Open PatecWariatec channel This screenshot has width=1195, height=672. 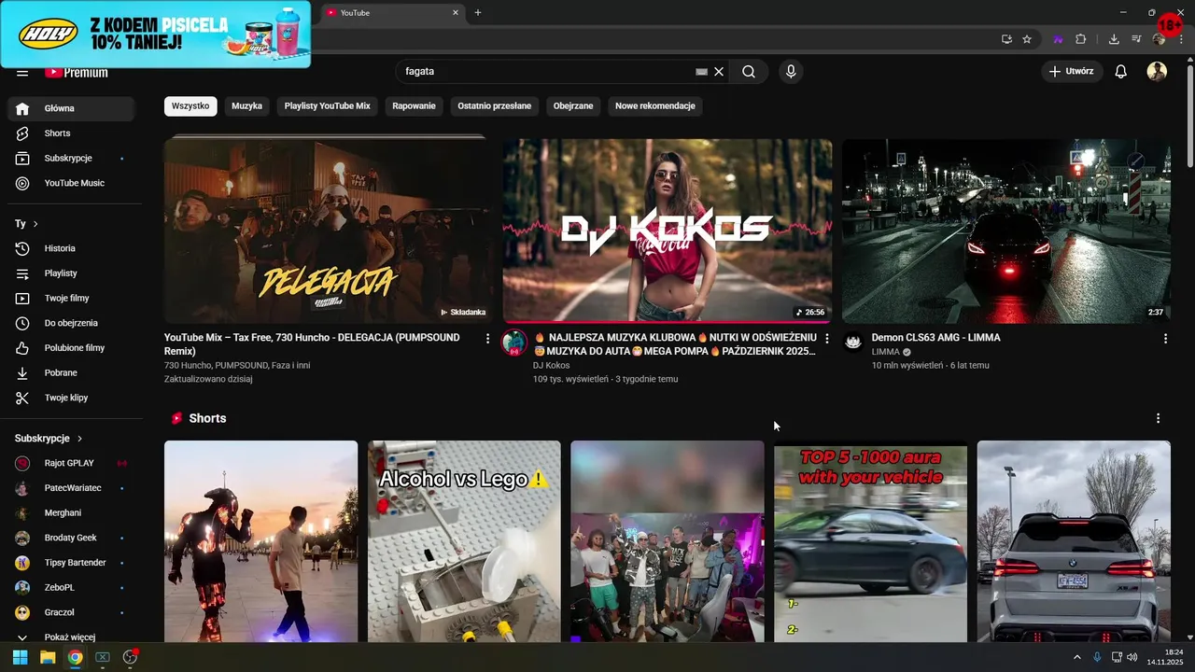(x=71, y=488)
